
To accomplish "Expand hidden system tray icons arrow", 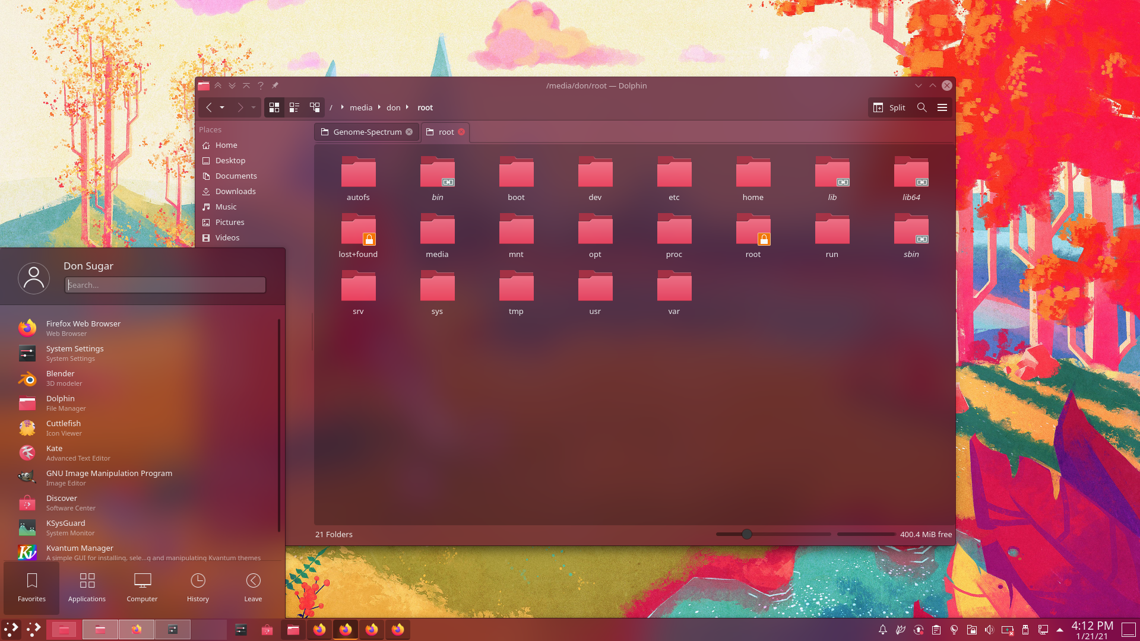I will coord(1060,630).
